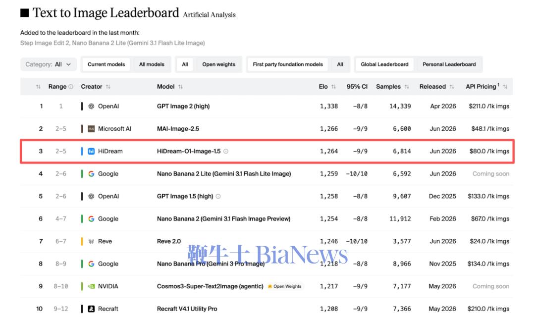Click the HiDream logo icon
The height and width of the screenshot is (319, 535).
coord(91,151)
